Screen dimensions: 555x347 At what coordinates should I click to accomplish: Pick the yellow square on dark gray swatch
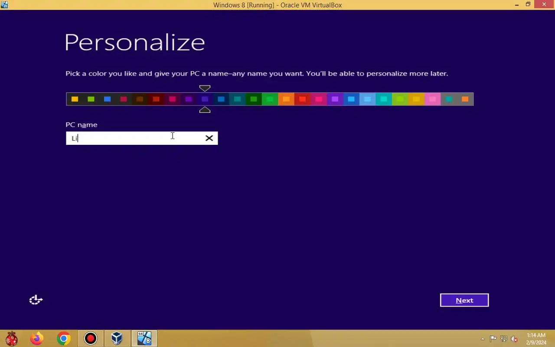pyautogui.click(x=75, y=99)
